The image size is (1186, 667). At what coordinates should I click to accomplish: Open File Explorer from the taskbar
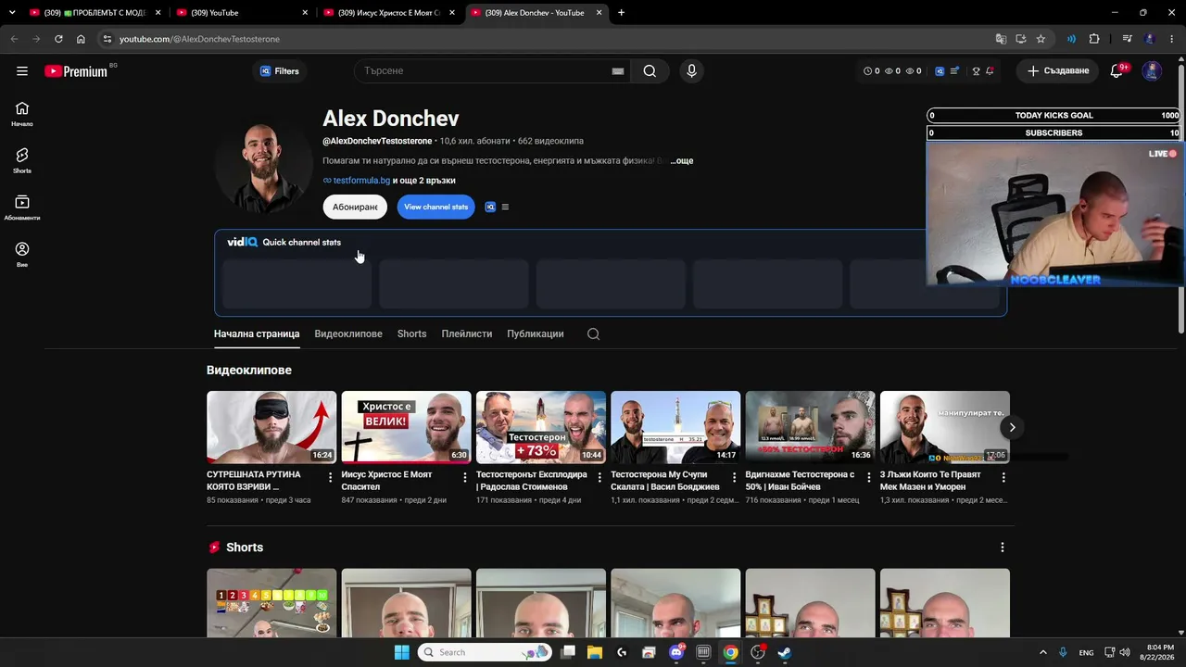pyautogui.click(x=595, y=652)
